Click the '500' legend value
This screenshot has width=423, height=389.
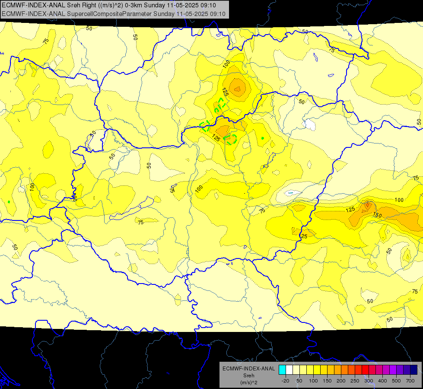click(396, 381)
